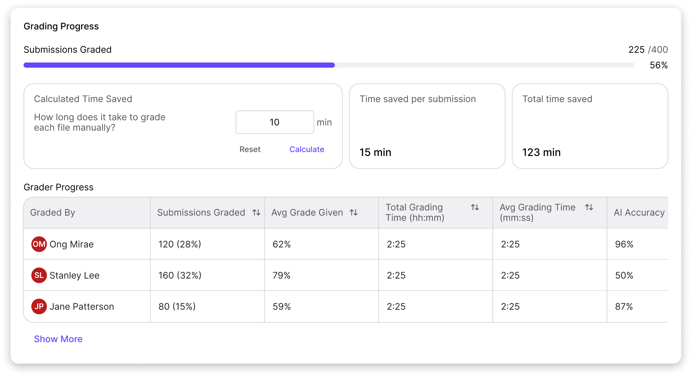The width and height of the screenshot is (692, 377).
Task: Click the AI Accuracy column header
Action: [639, 213]
